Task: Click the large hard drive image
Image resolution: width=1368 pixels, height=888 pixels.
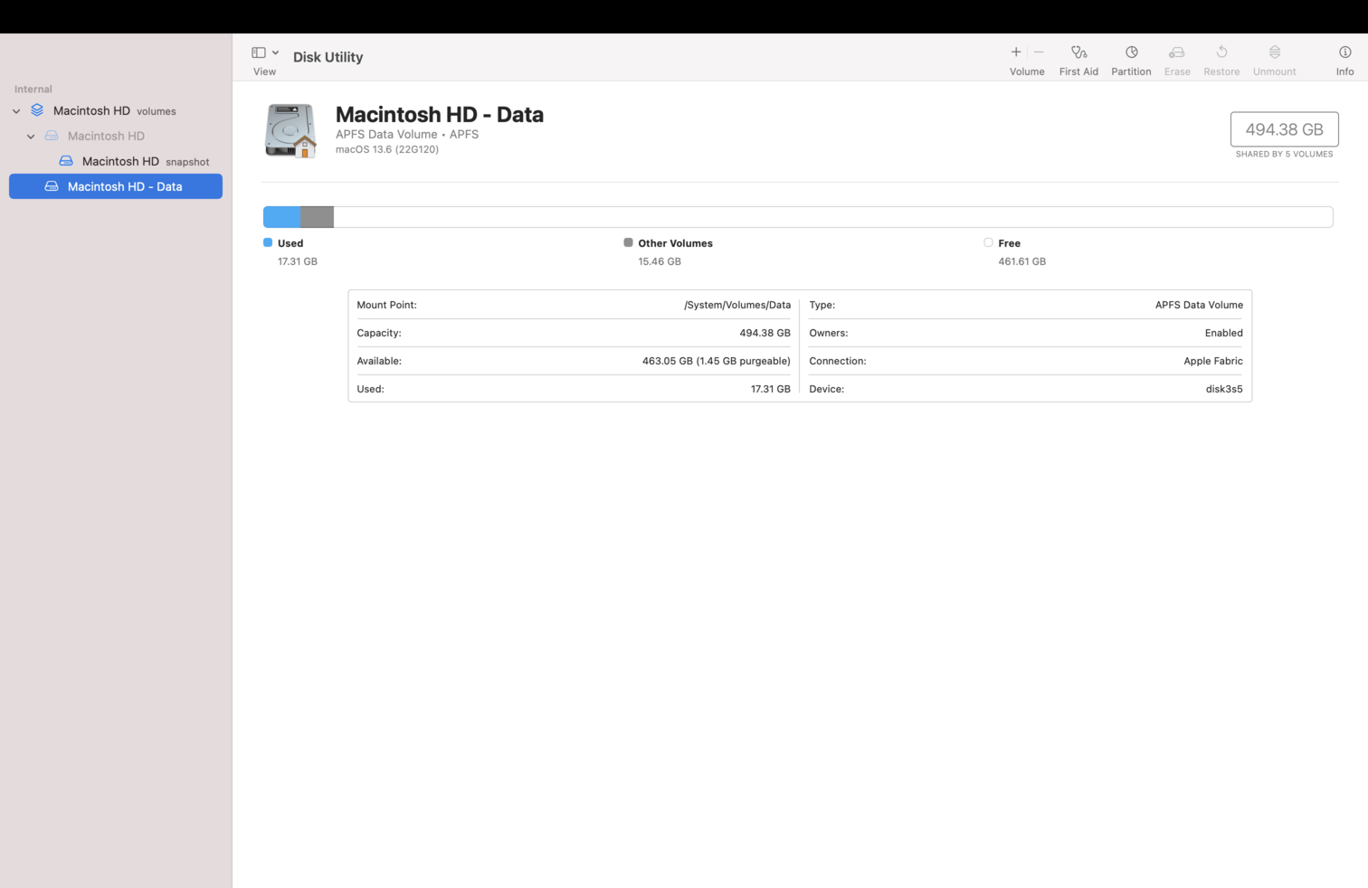Action: (290, 130)
